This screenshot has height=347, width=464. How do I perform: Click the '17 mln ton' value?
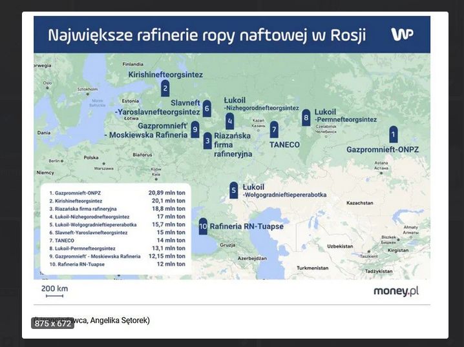[171, 217]
